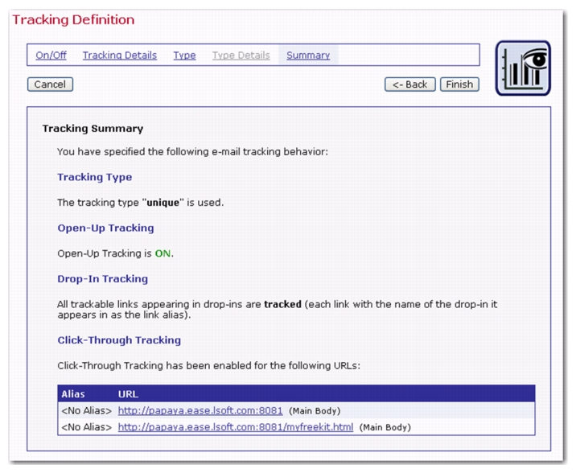The height and width of the screenshot is (473, 576).
Task: Click the Open-Up Tracking section heading
Action: click(x=105, y=228)
